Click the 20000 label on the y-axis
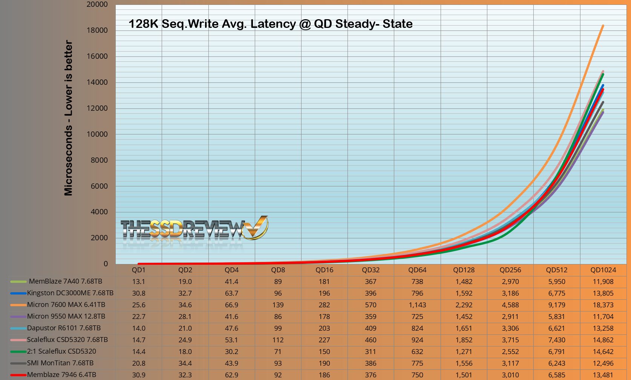The image size is (631, 380). (x=97, y=5)
